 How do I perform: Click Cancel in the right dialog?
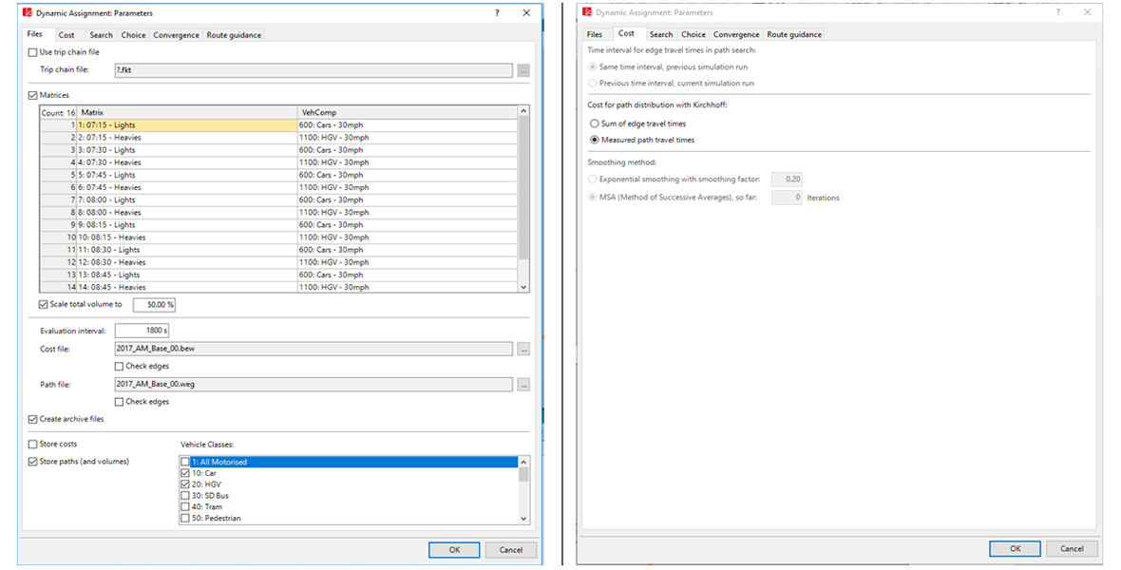(1072, 548)
